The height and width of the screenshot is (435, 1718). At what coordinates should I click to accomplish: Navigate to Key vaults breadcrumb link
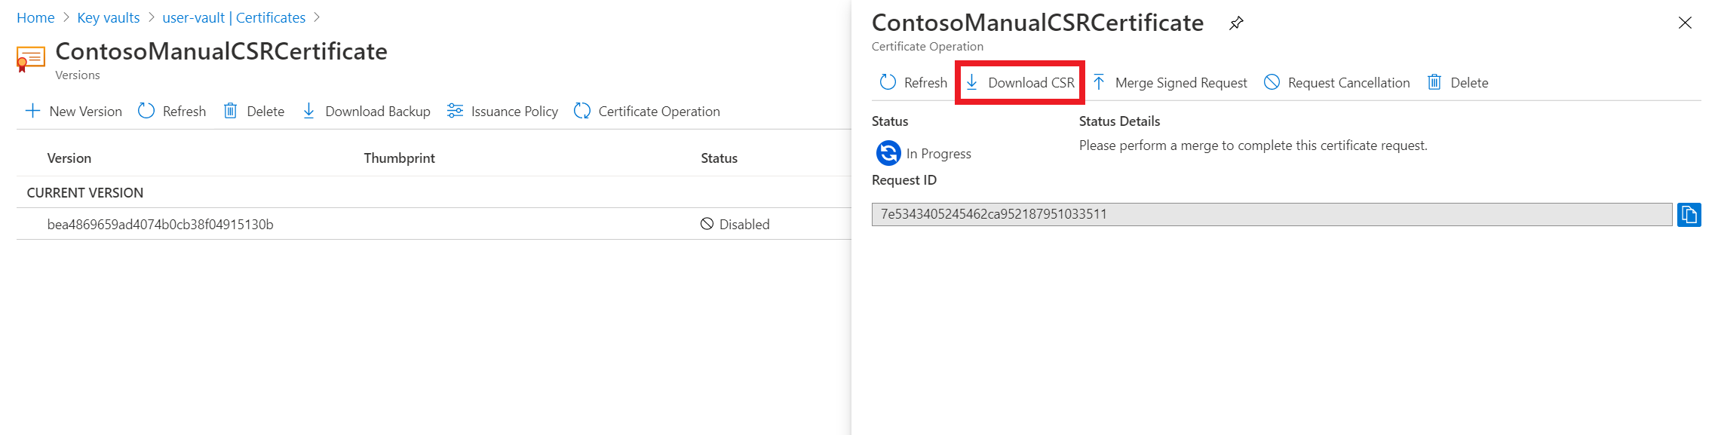pyautogui.click(x=109, y=18)
